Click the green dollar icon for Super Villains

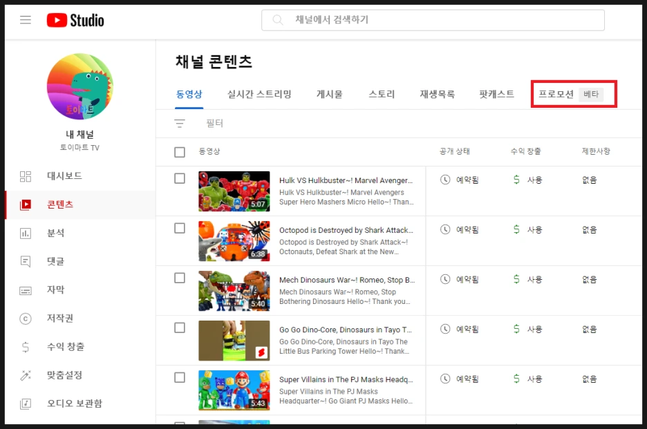pos(516,379)
